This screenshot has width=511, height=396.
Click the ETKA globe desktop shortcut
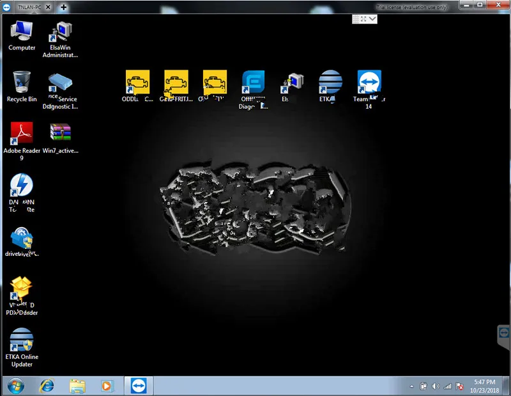(x=330, y=86)
